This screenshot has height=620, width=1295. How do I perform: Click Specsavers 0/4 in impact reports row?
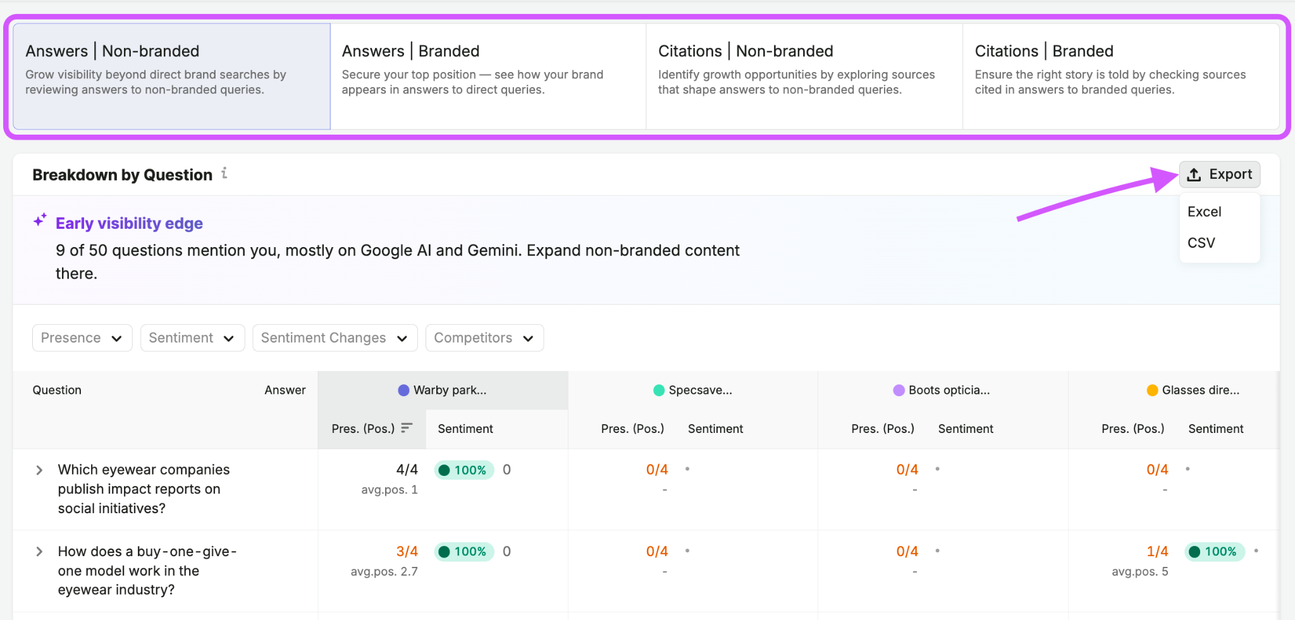pos(657,470)
